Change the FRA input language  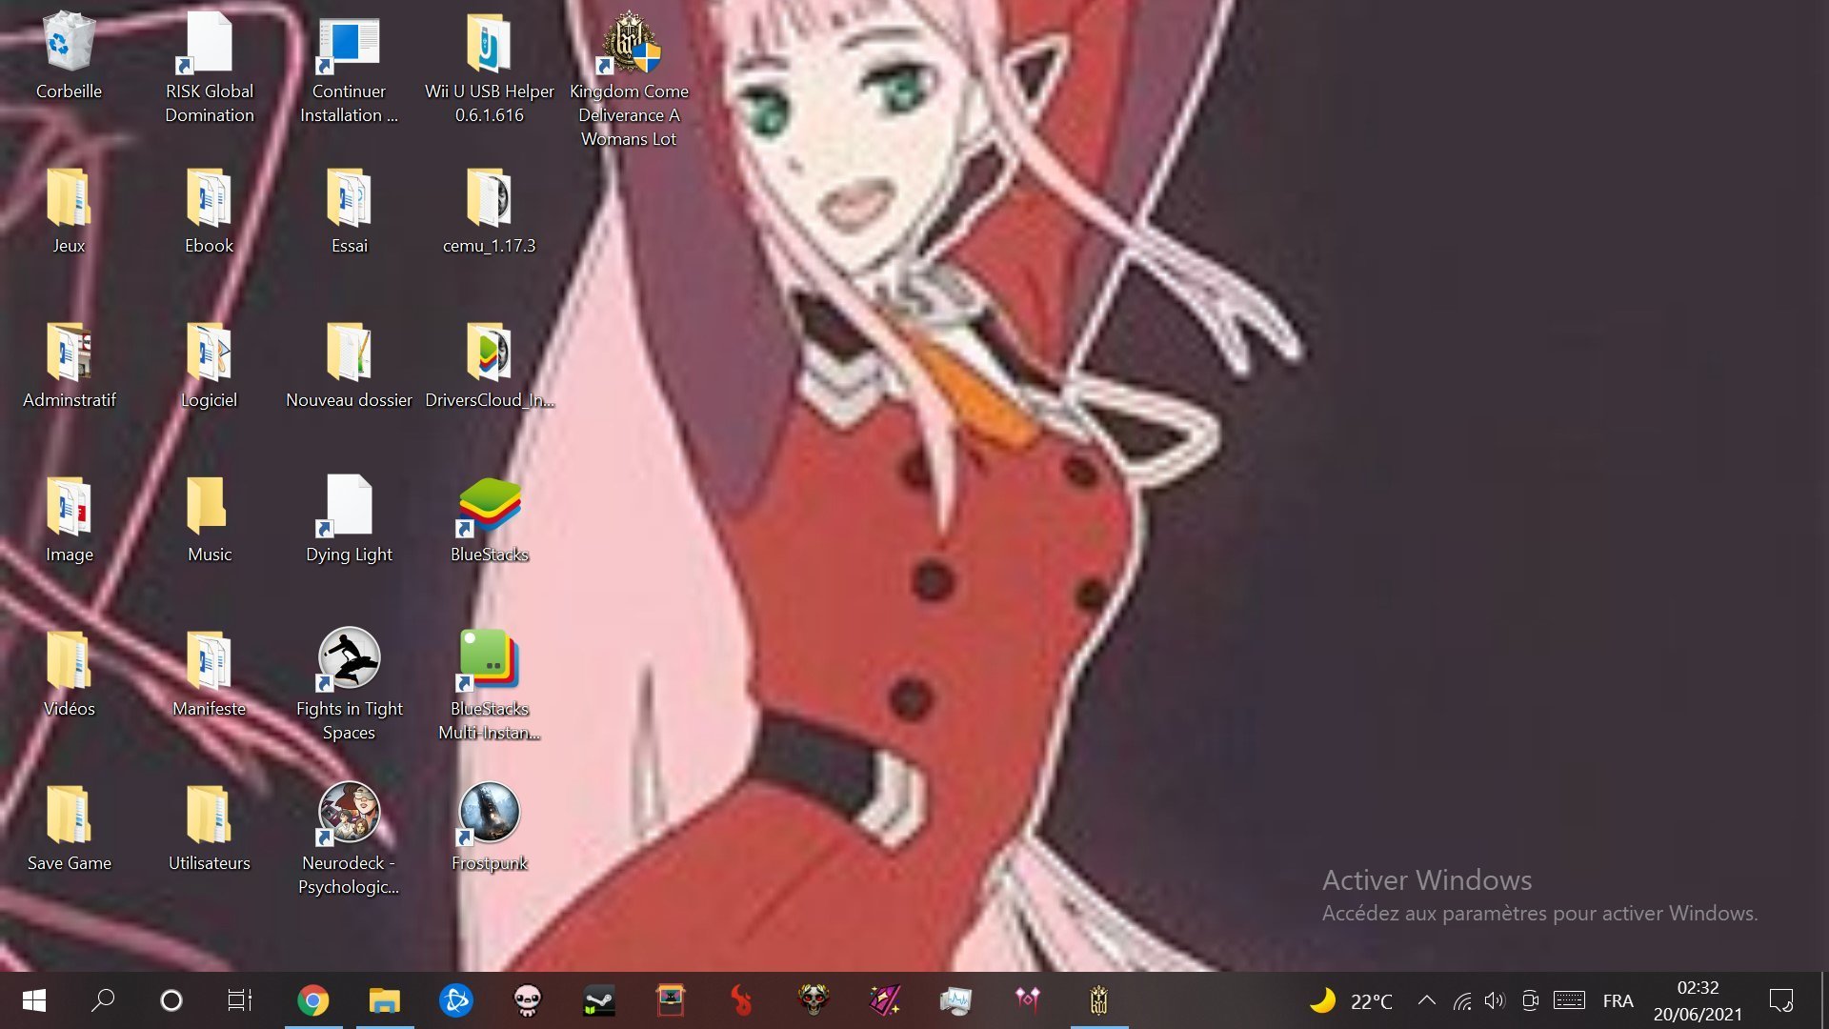coord(1618,1000)
